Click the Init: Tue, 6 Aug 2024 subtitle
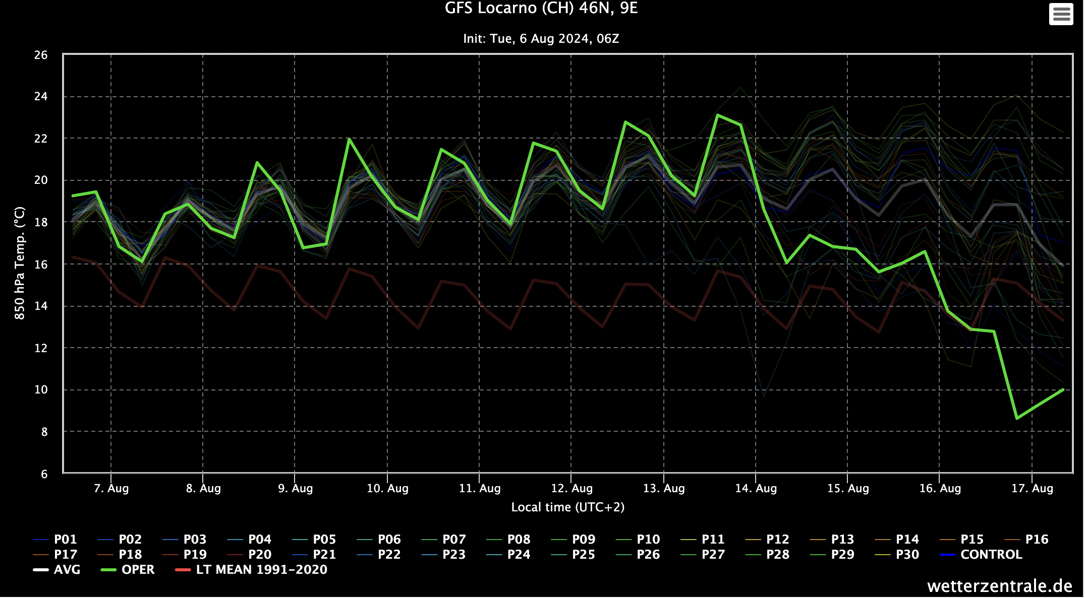The image size is (1086, 598). pyautogui.click(x=541, y=39)
